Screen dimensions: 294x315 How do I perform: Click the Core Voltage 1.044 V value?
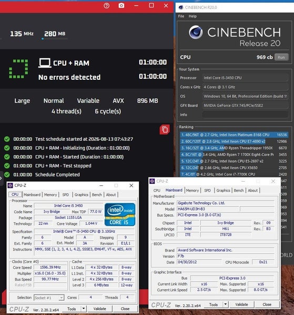(91, 224)
